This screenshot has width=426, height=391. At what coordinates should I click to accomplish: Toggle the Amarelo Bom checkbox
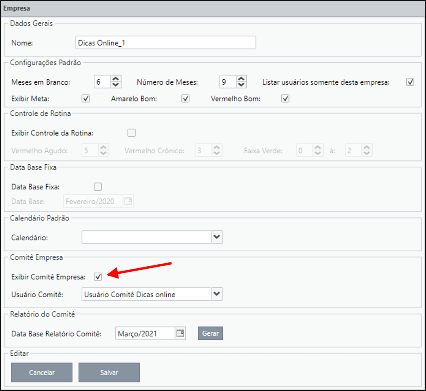pos(185,98)
